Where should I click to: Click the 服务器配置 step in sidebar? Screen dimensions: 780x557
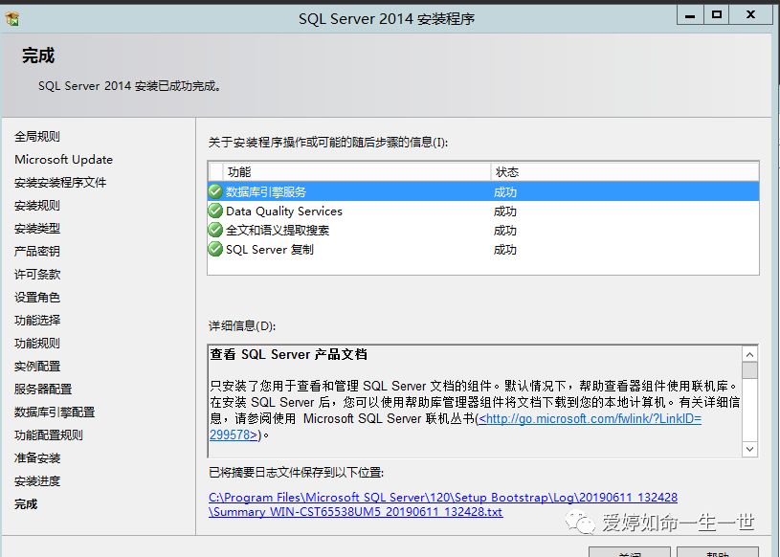[x=43, y=389]
